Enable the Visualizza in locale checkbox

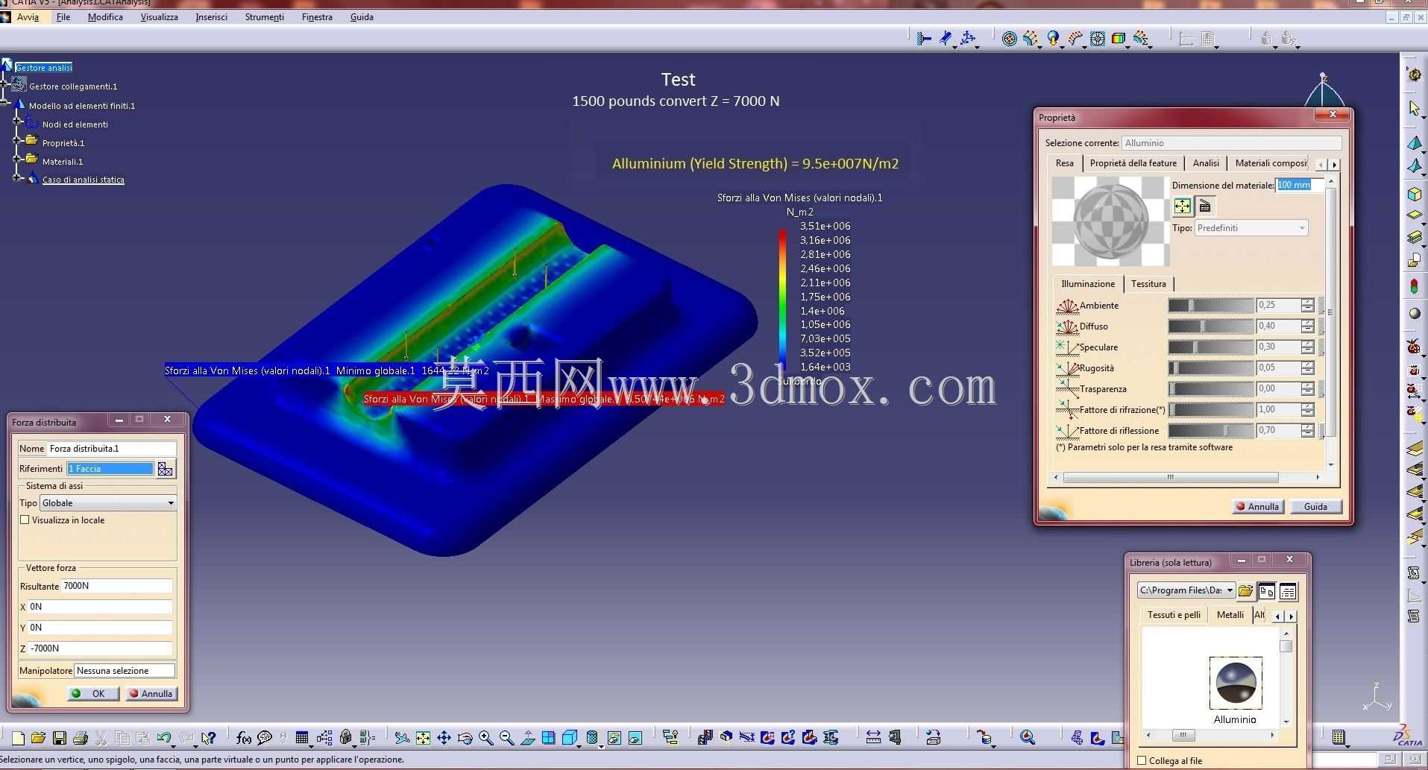[25, 520]
